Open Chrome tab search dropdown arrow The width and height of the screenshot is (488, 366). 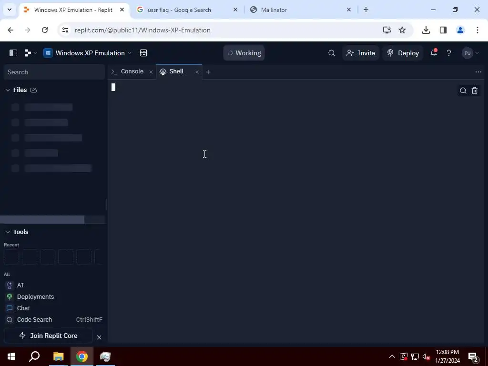10,10
